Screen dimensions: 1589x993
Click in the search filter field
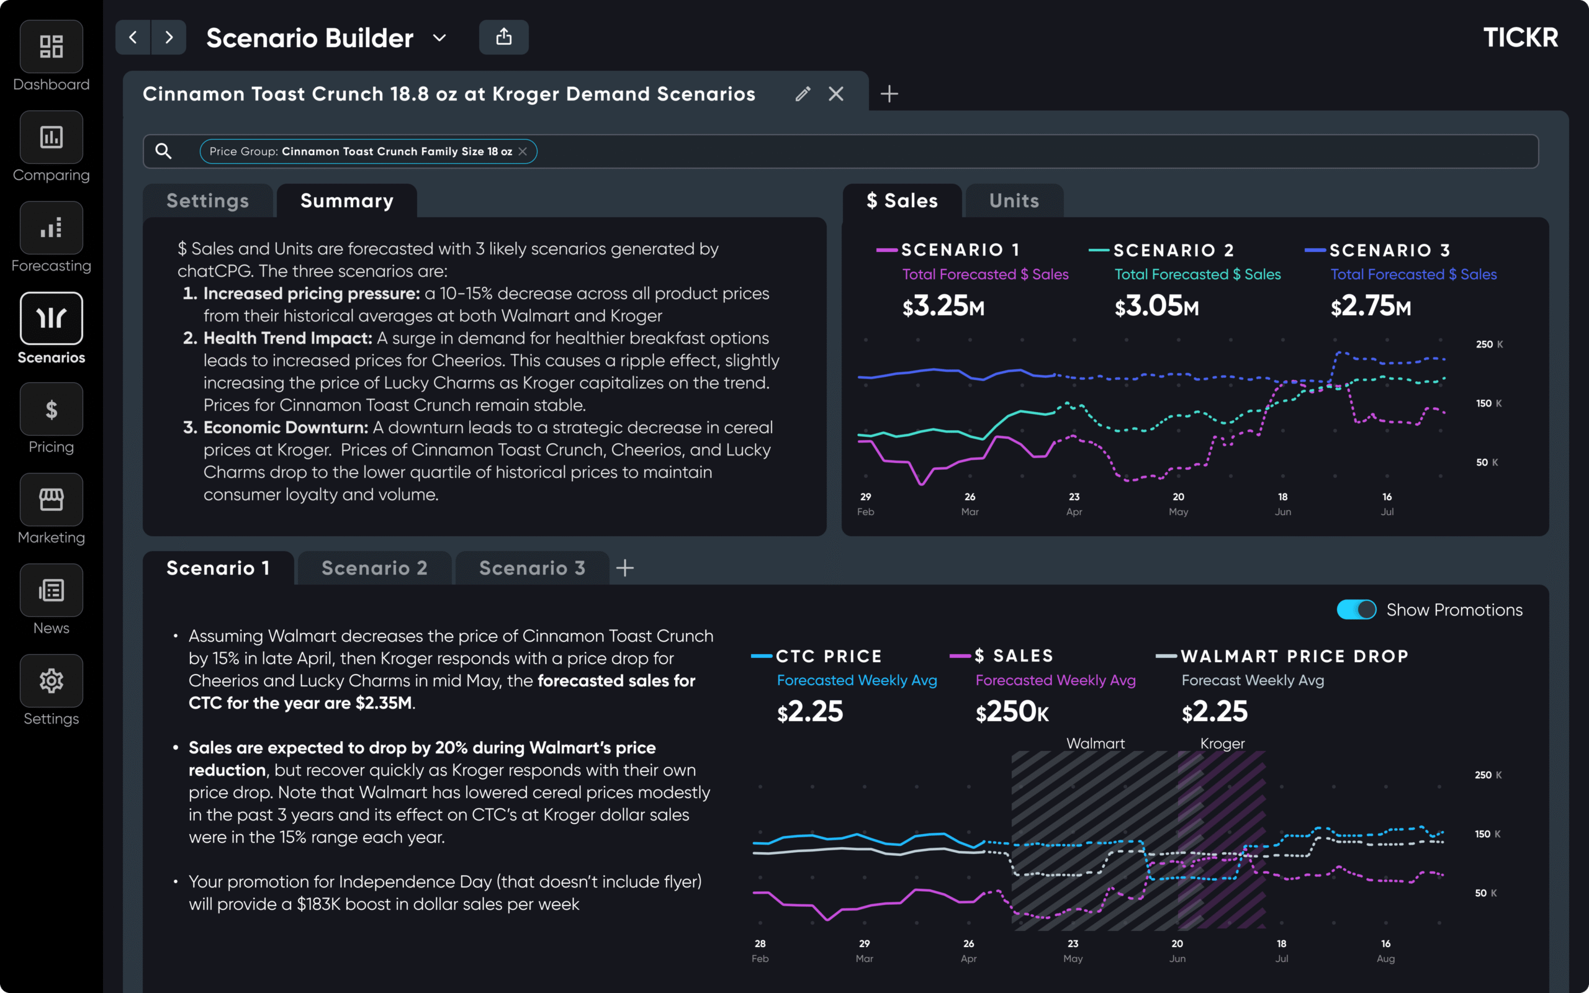tap(840, 151)
